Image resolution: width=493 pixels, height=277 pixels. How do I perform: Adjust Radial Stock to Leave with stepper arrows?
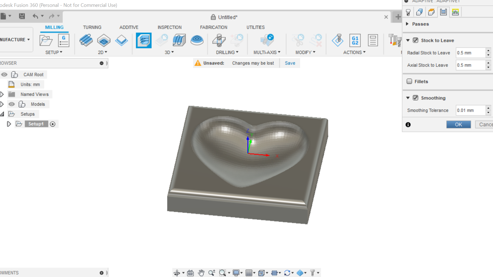(x=488, y=53)
